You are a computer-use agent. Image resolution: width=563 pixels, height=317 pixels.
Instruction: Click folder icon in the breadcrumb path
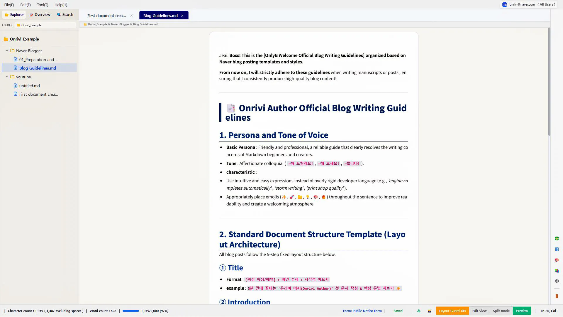85,24
